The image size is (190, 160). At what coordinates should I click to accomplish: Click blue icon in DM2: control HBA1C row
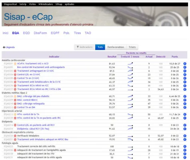pyautogui.click(x=185, y=100)
